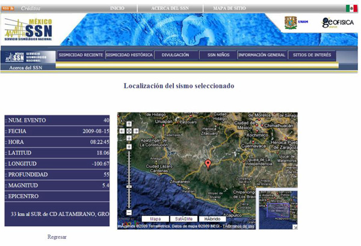Click Regresar link
Viewport: 361px width, 246px height.
click(x=57, y=237)
